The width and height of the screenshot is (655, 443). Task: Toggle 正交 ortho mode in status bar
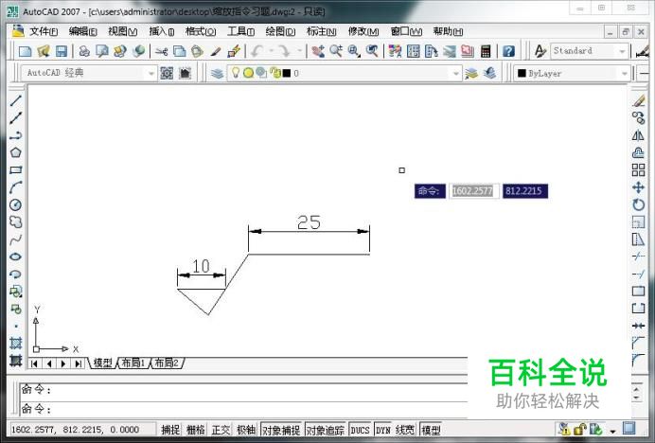[x=221, y=430]
